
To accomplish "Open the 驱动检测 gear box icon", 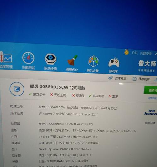I will coord(51,59).
